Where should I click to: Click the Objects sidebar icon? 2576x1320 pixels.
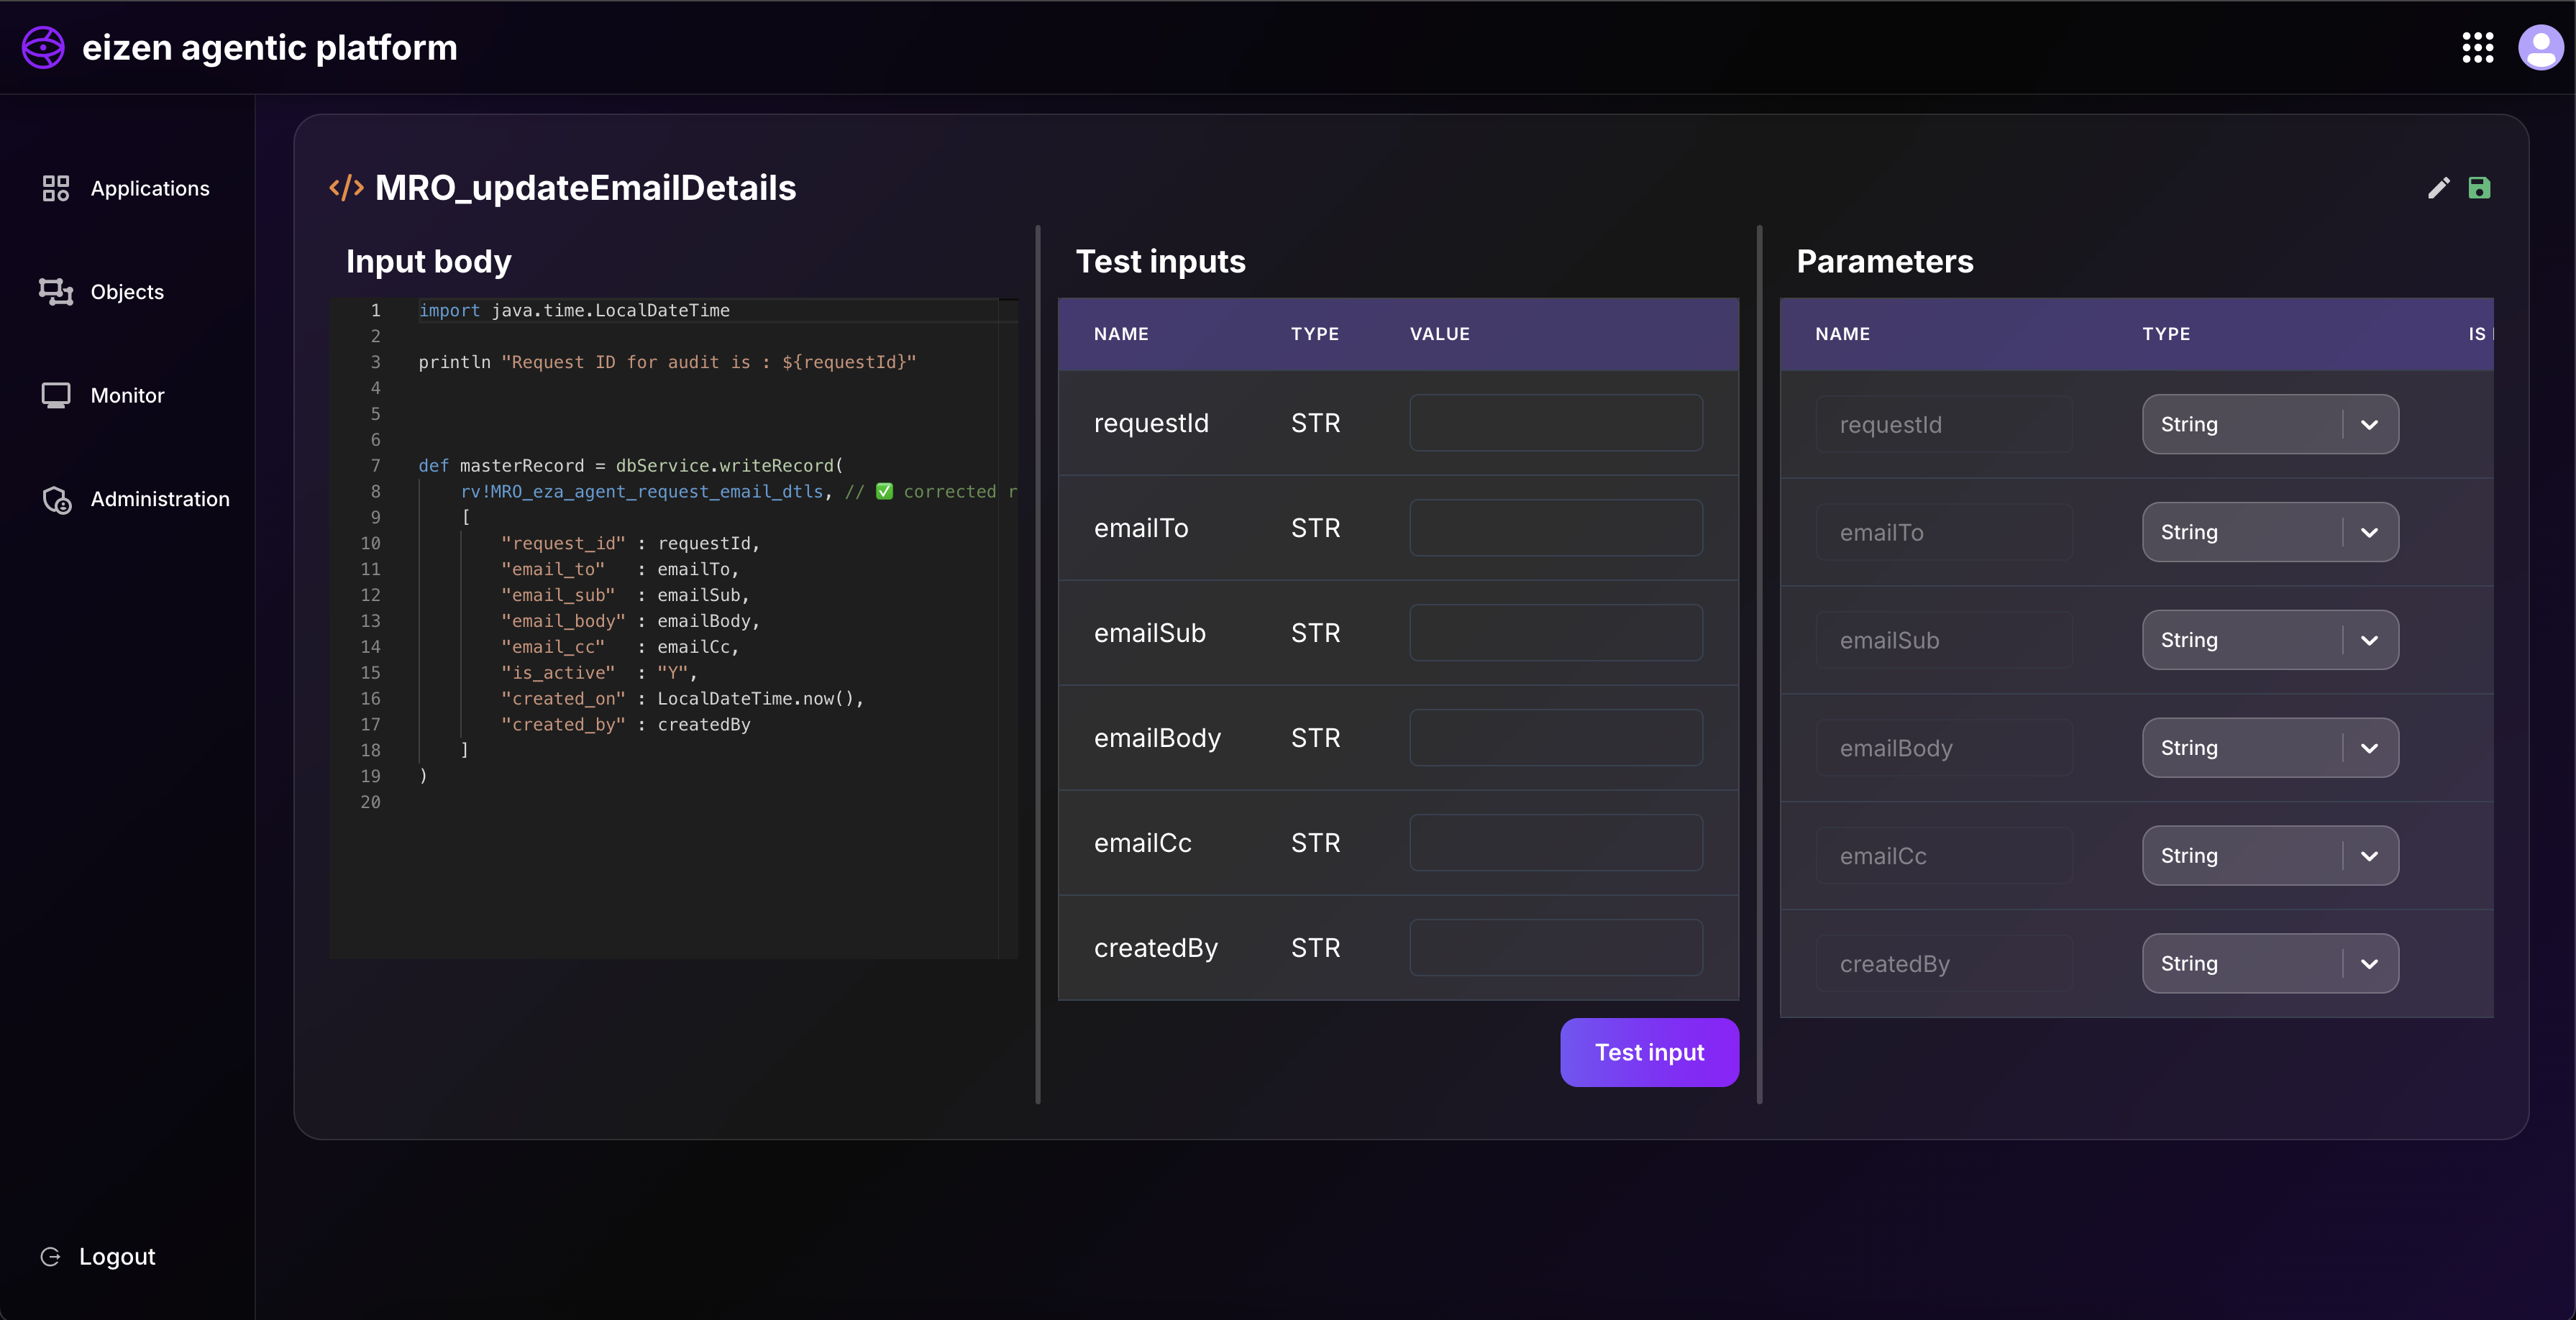tap(56, 292)
